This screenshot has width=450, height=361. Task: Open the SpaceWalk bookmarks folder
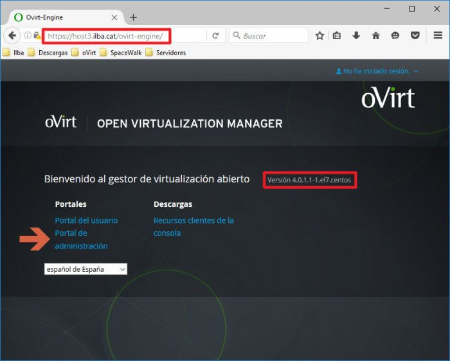pyautogui.click(x=121, y=53)
